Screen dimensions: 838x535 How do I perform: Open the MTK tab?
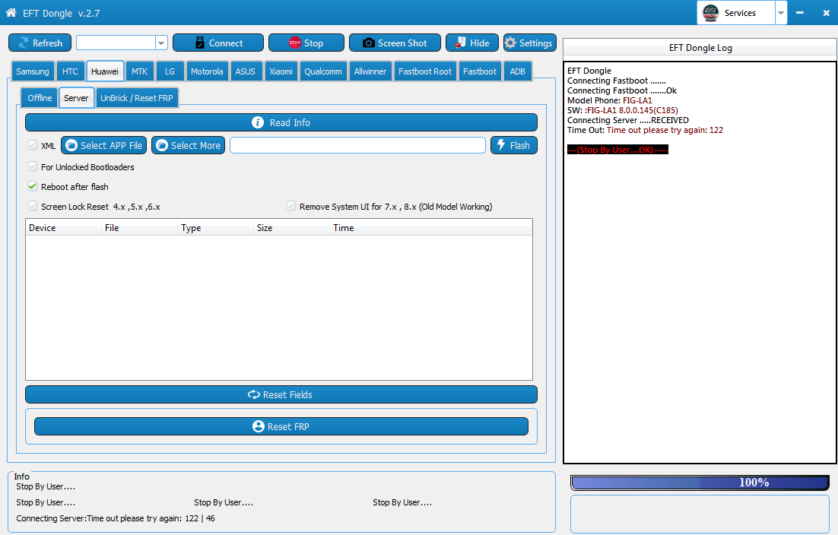(139, 71)
